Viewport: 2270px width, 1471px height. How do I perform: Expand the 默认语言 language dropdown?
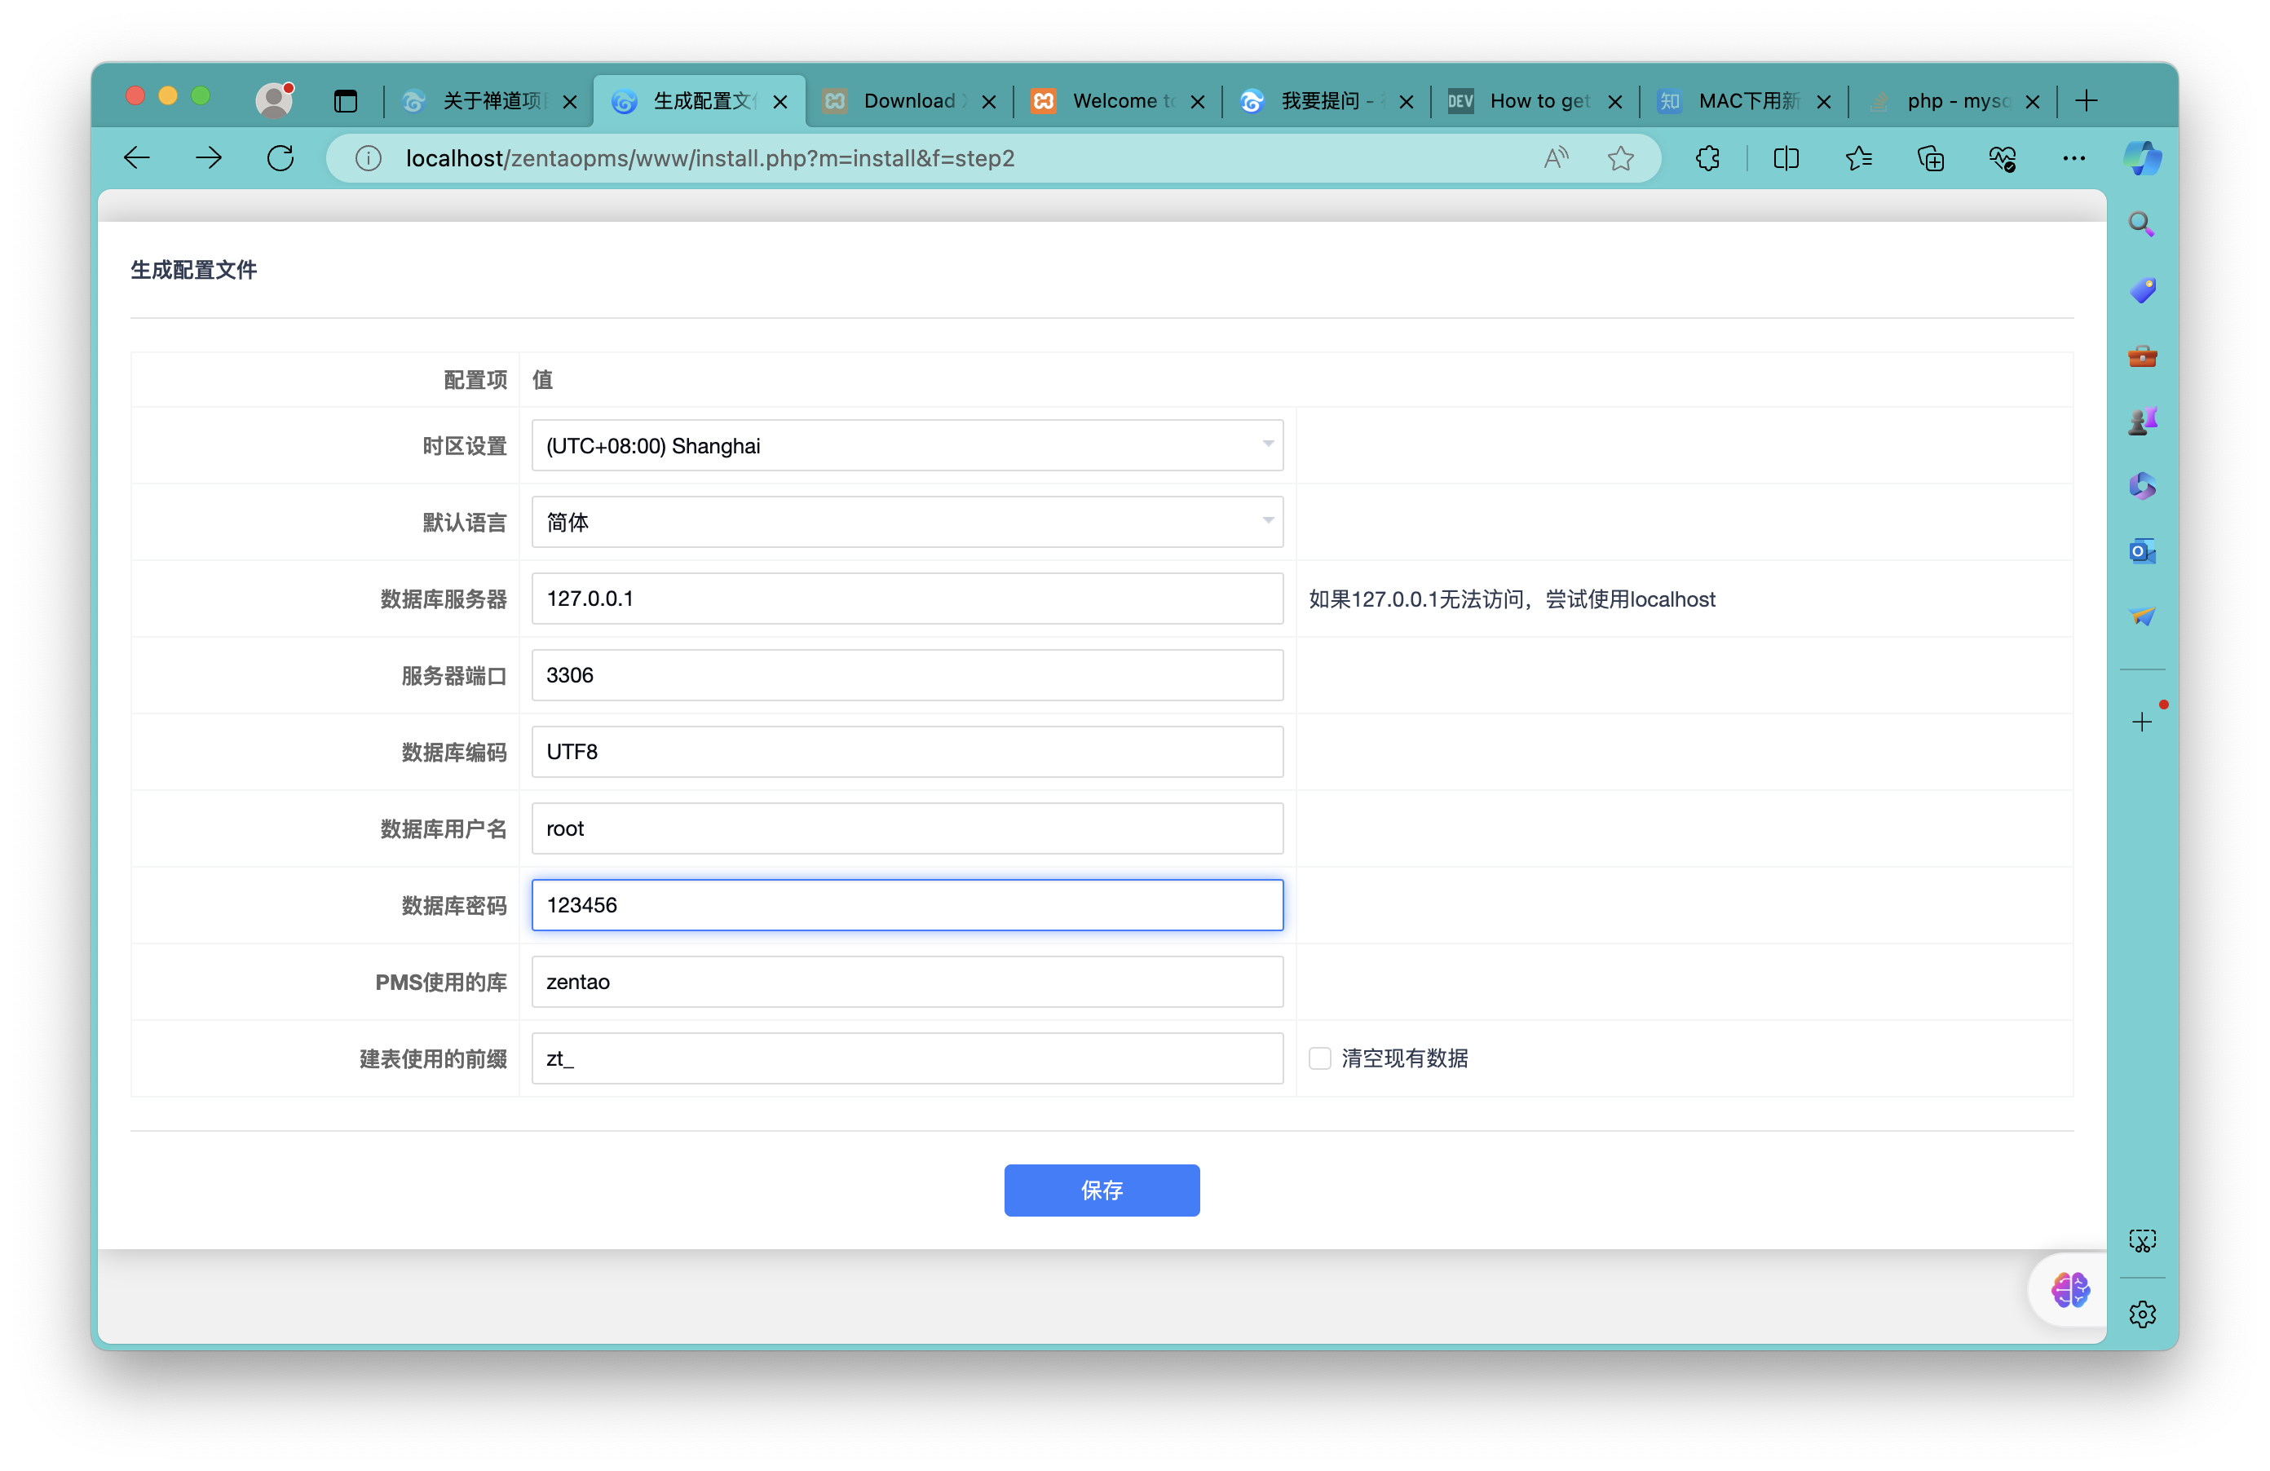click(x=907, y=522)
